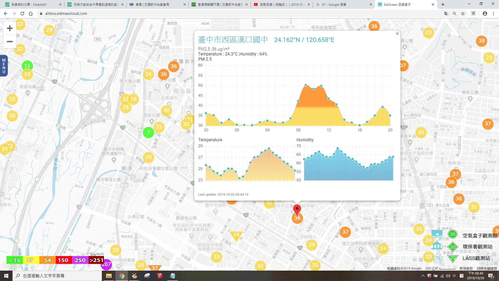Image resolution: width=499 pixels, height=281 pixels.
Task: Open the browser home page
Action: [x=31, y=14]
